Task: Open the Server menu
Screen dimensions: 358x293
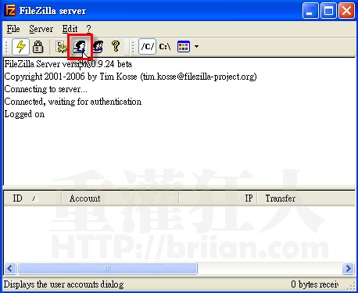Action: tap(41, 29)
